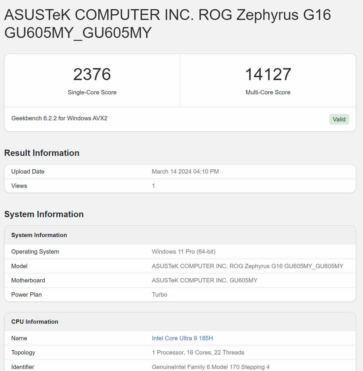The image size is (363, 371).
Task: Click the green Valid badge
Action: coord(339,119)
